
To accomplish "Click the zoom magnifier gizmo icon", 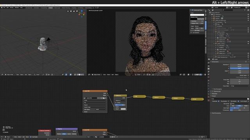I will pos(77,11).
